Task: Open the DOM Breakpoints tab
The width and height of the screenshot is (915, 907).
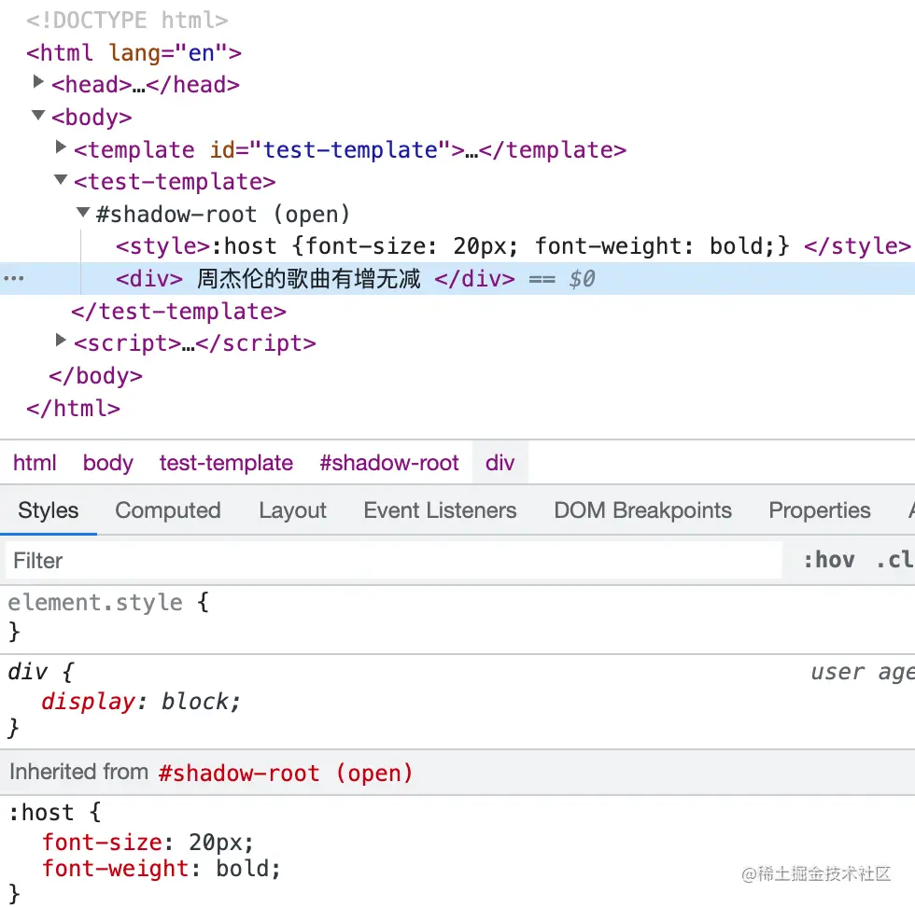Action: pos(642,510)
